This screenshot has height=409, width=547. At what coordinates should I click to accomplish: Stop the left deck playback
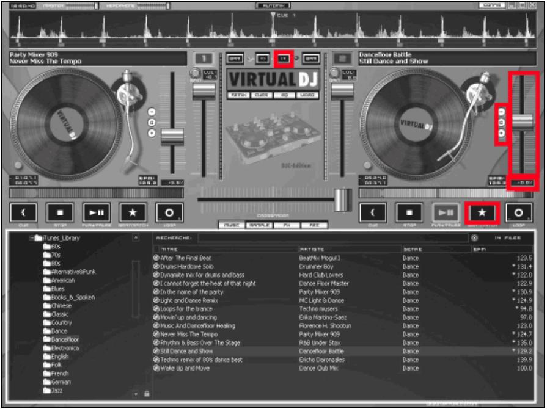[x=60, y=212]
